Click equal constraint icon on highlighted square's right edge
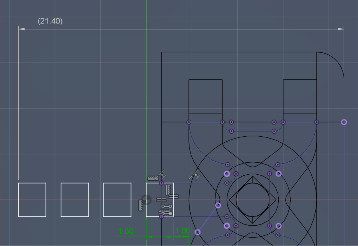 pyautogui.click(x=174, y=196)
